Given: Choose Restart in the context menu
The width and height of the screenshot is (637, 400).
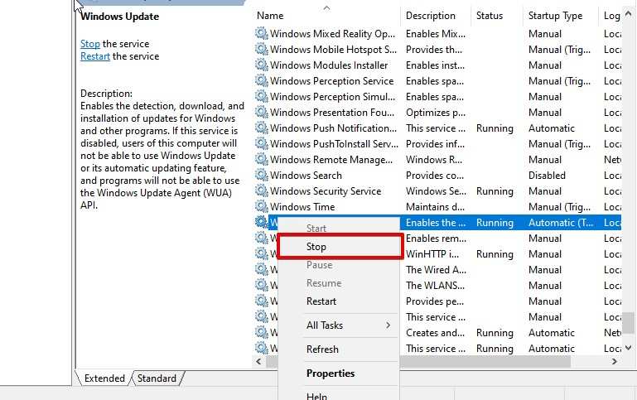Looking at the screenshot, I should pos(321,301).
